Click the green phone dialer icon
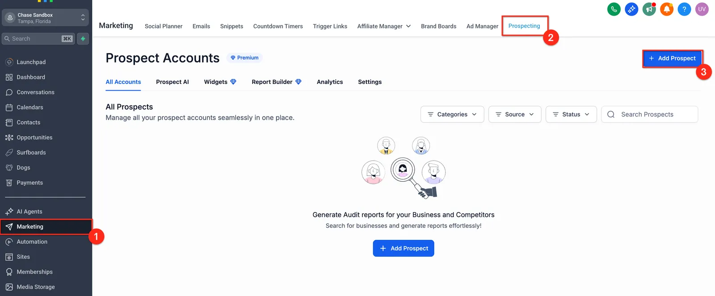Image resolution: width=715 pixels, height=296 pixels. [614, 9]
